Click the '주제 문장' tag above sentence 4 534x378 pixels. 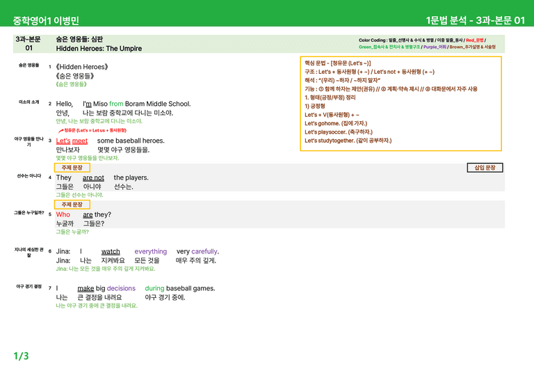(x=72, y=168)
